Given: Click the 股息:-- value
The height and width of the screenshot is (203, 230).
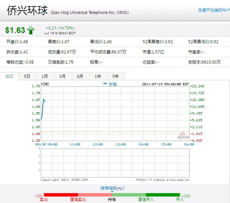Looking at the screenshot, I should coord(96,62).
